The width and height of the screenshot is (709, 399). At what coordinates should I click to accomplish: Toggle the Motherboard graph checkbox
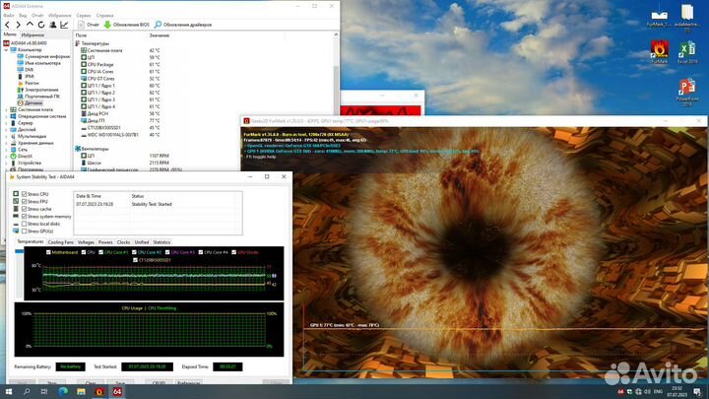click(48, 252)
